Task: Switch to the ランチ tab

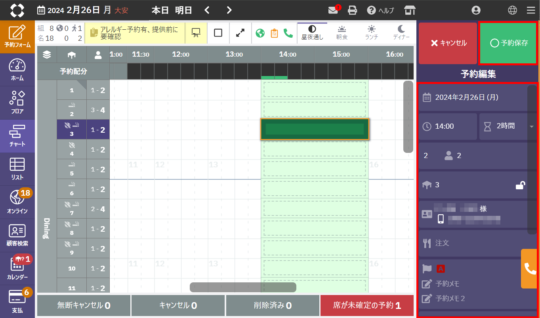Action: [x=371, y=33]
